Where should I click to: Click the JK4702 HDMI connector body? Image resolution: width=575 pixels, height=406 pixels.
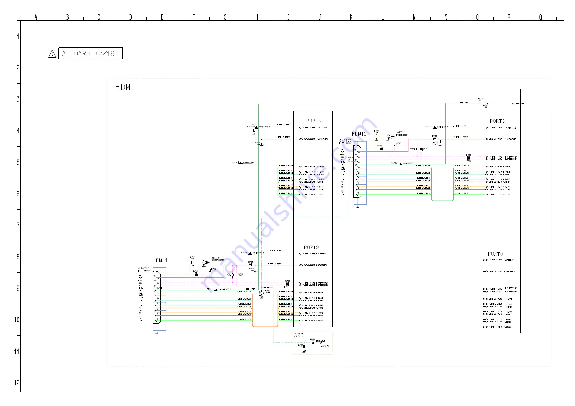coord(157,298)
